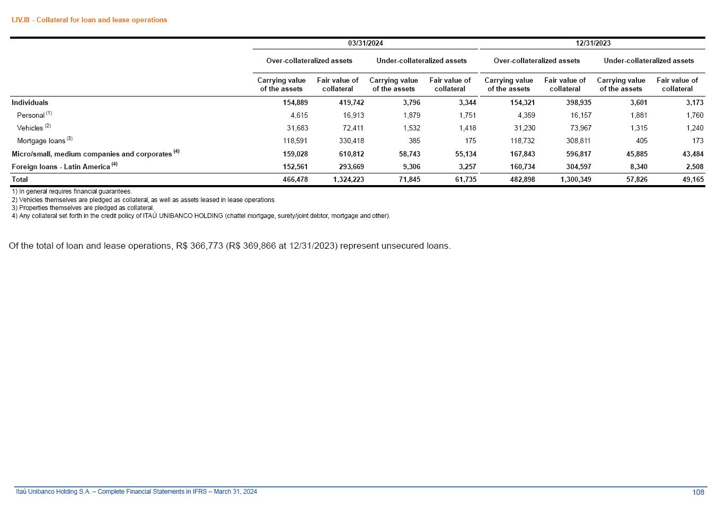The height and width of the screenshot is (507, 717).
Task: Click footnote 4 about ITAÚ UNIBANCO HOLDING credit policy
Action: 200,216
